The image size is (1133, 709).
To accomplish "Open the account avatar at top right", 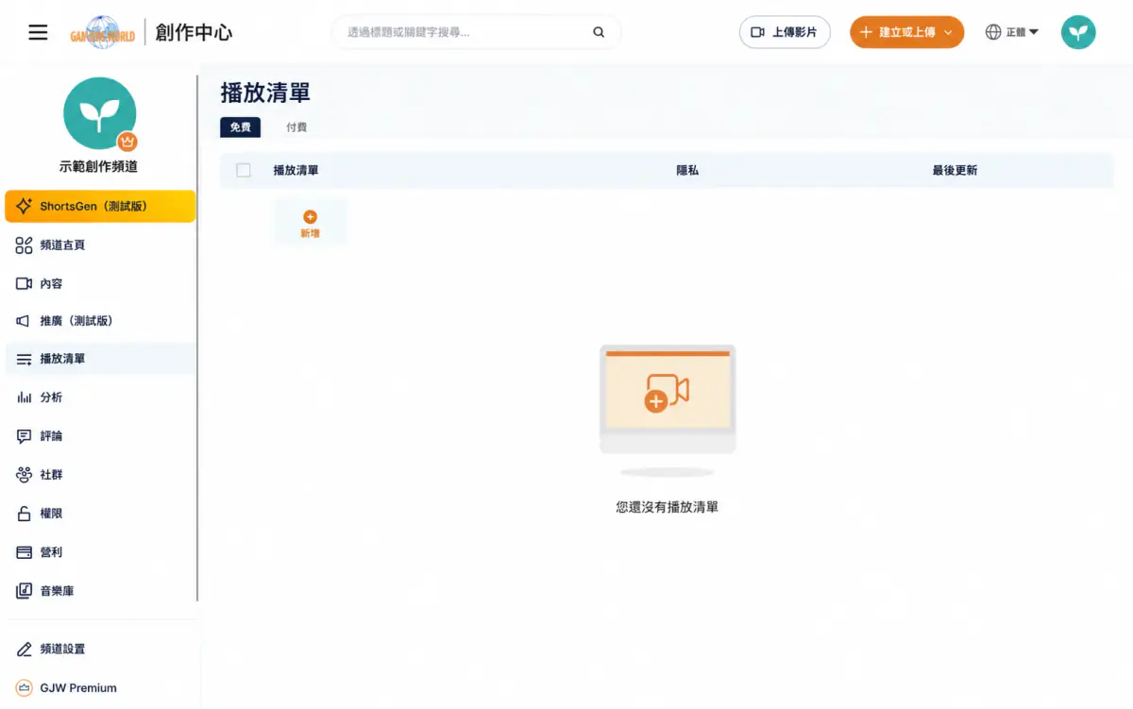I will (1078, 32).
